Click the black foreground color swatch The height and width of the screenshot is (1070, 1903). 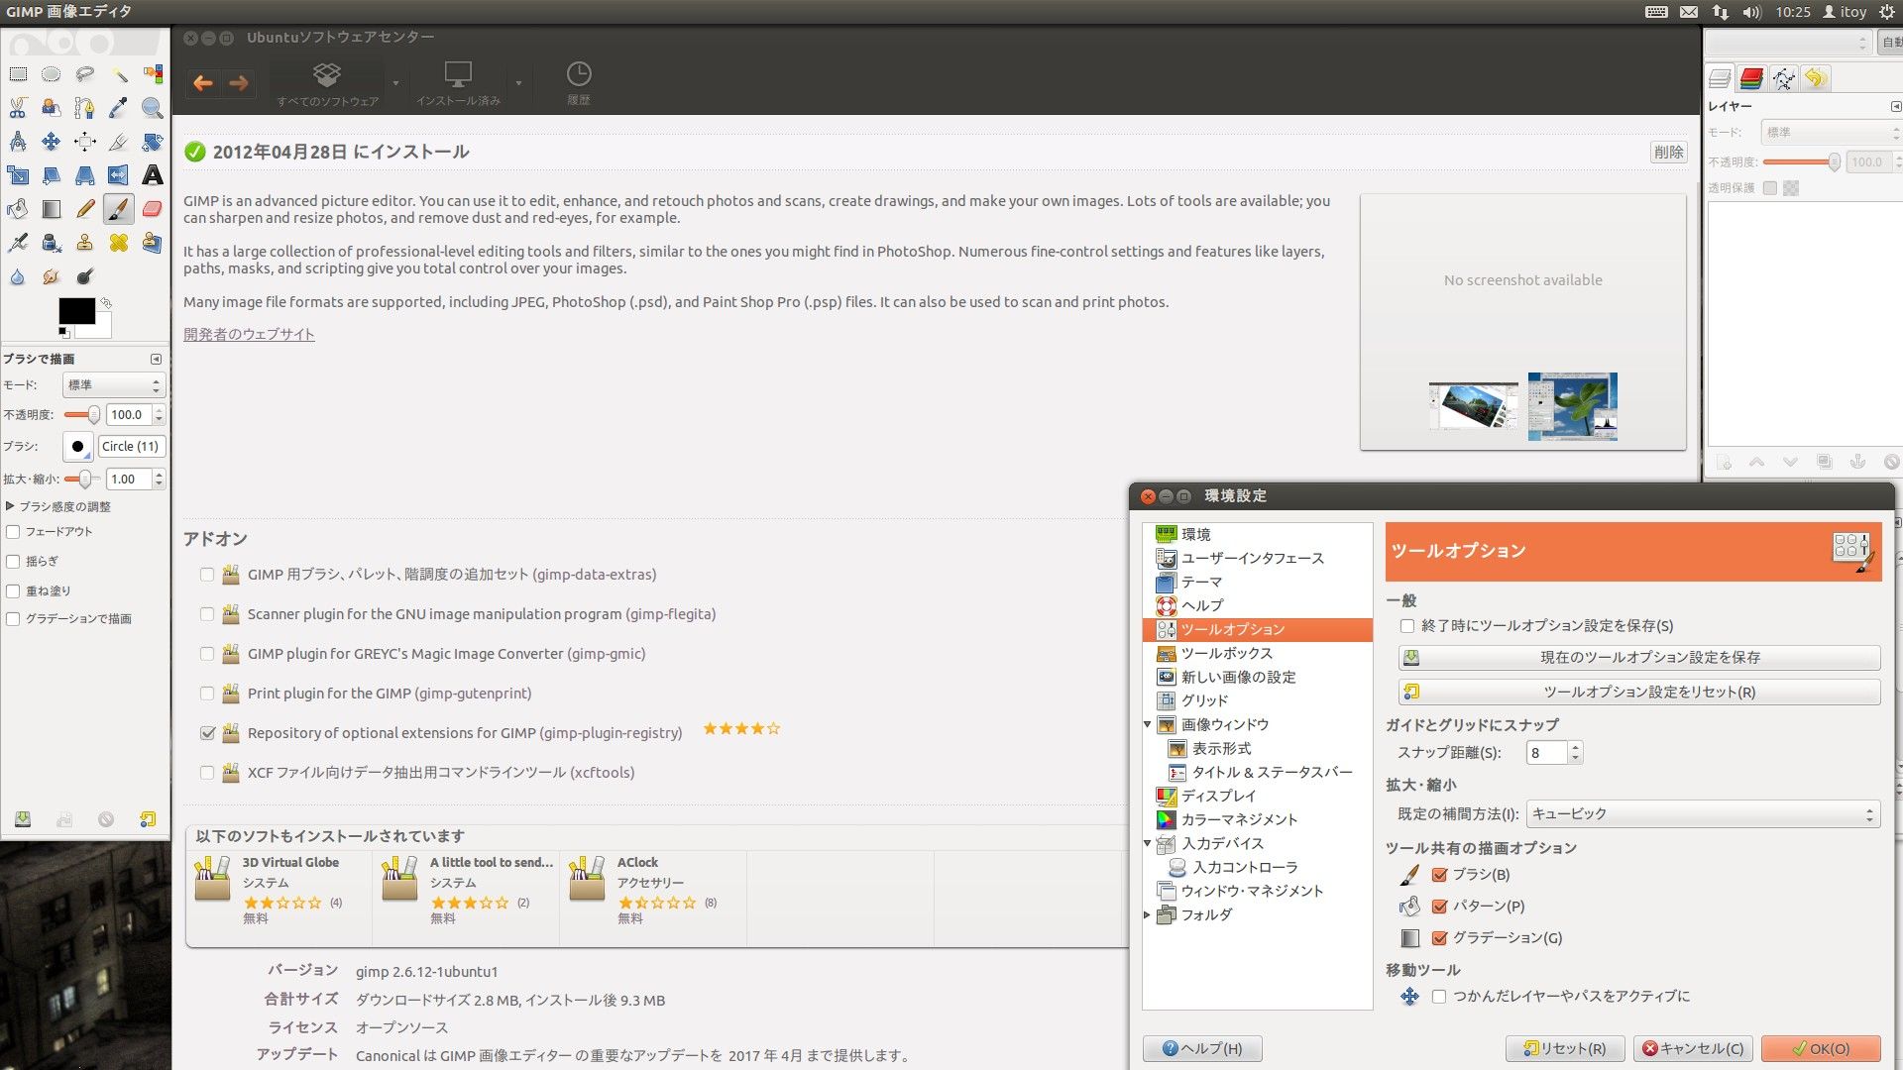[76, 310]
